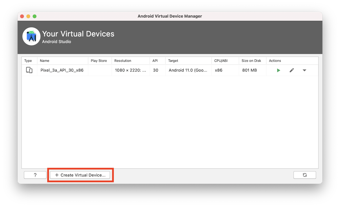Click the Create Virtual Device button
Viewport: 340px width, 207px height.
click(80, 175)
